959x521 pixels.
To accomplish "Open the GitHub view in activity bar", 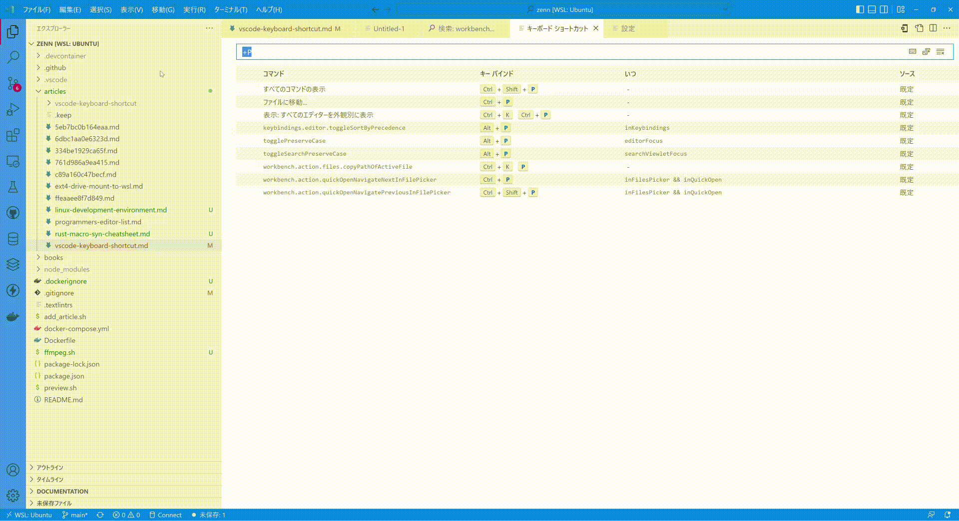I will click(x=13, y=213).
